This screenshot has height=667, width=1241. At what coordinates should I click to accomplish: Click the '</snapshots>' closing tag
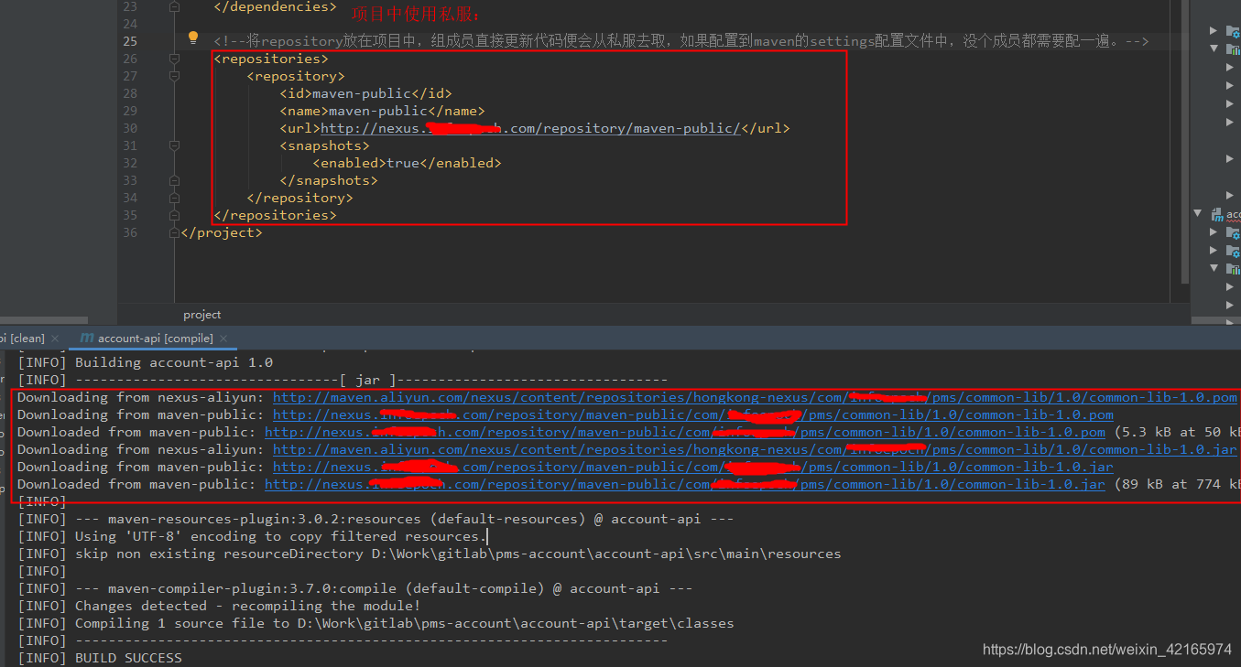coord(329,180)
